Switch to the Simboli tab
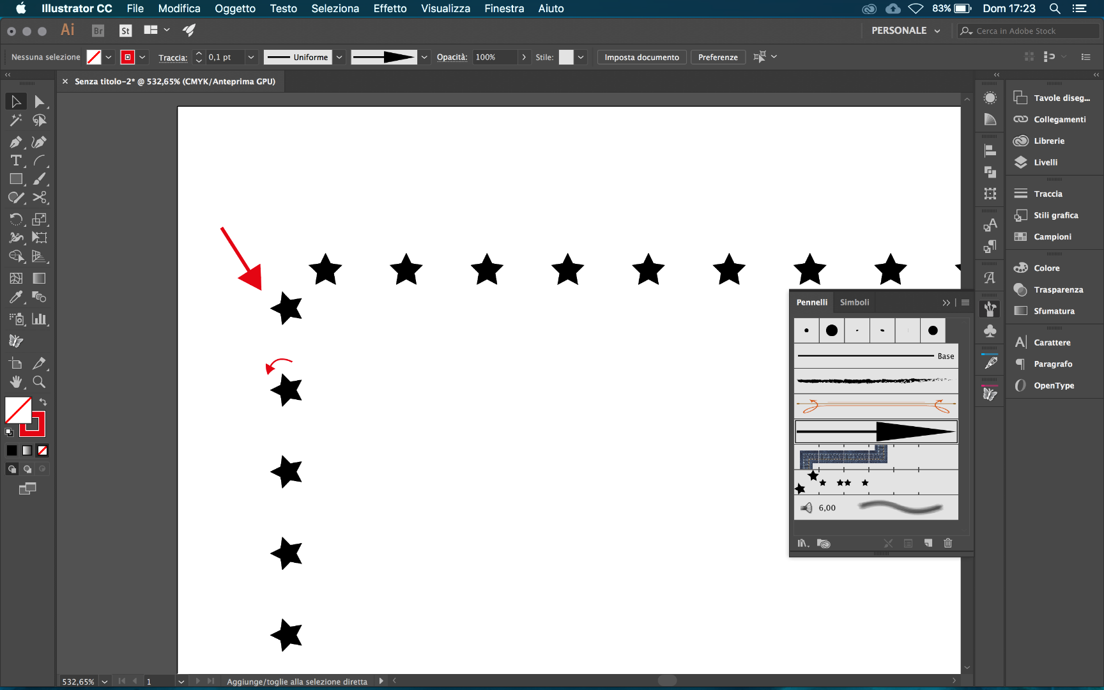 pyautogui.click(x=854, y=302)
